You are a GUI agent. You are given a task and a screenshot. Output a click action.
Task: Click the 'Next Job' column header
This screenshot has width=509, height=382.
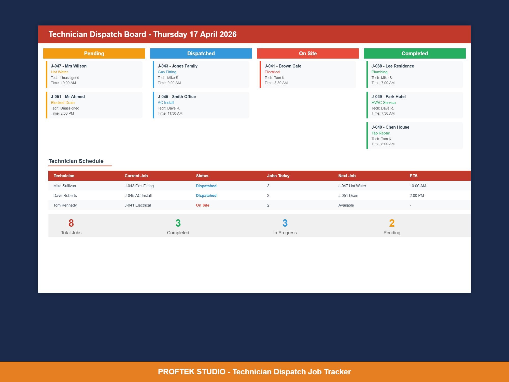[x=347, y=176]
